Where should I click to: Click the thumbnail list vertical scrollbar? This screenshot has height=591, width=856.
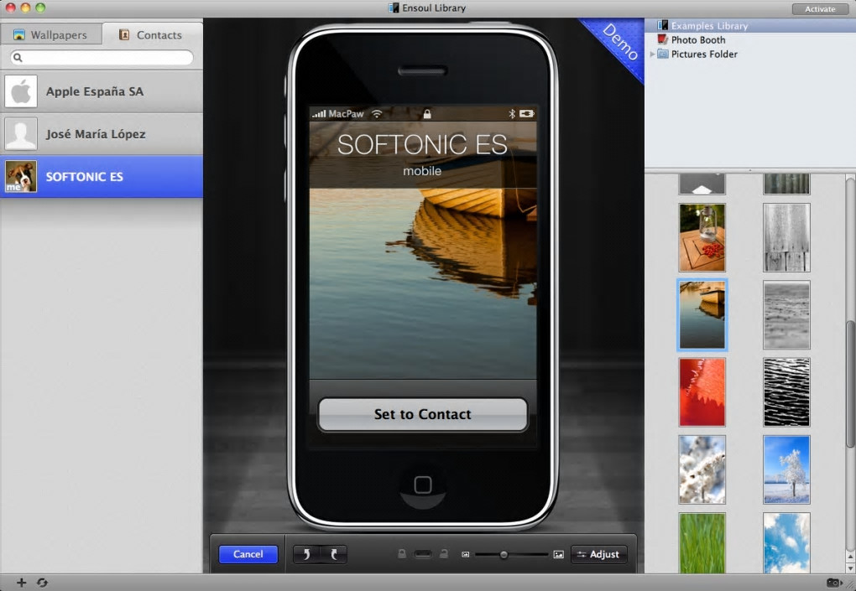(850, 385)
